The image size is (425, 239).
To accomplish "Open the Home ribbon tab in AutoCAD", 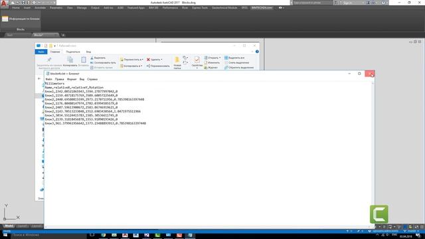I will pyautogui.click(x=16, y=8).
